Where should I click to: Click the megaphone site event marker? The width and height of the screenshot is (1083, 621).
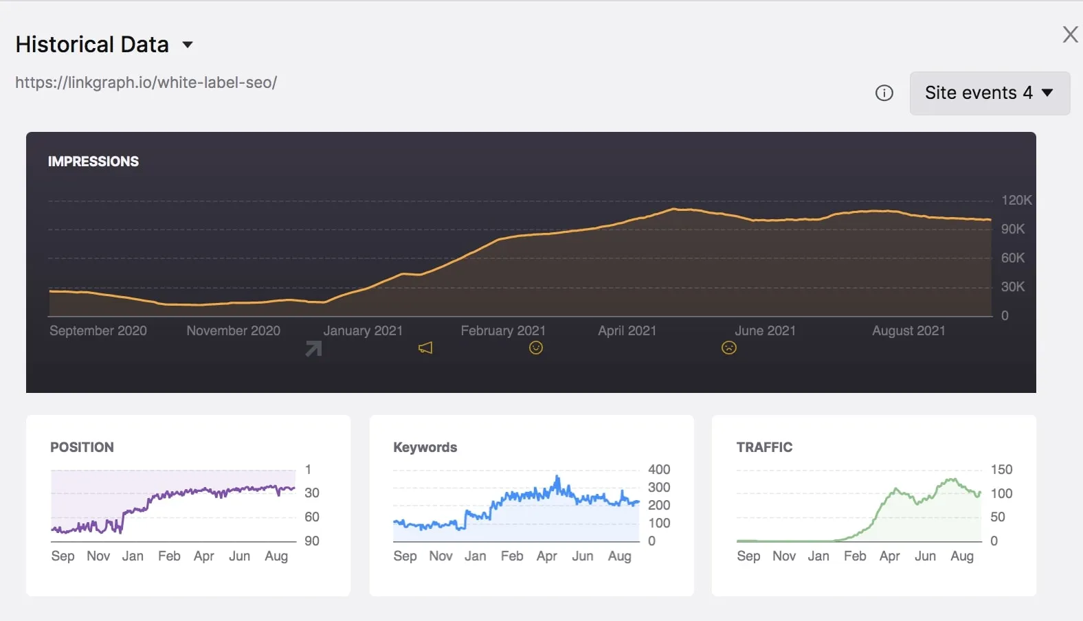[x=425, y=348]
